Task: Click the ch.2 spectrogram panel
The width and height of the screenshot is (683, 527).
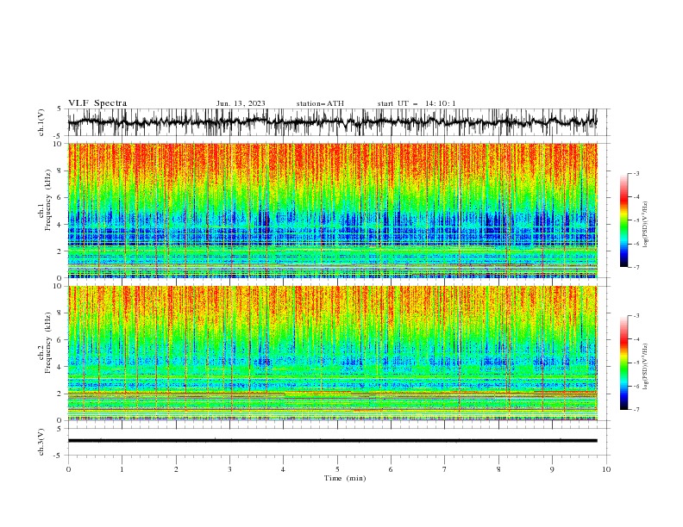Action: [333, 353]
